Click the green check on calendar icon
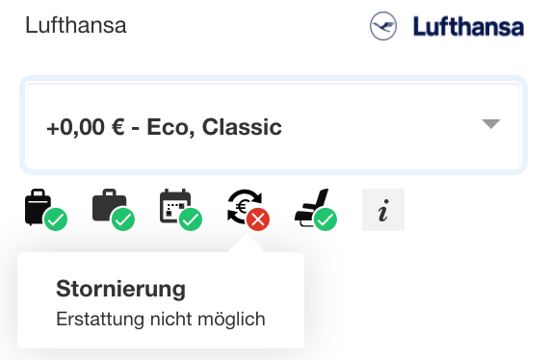 (x=191, y=219)
